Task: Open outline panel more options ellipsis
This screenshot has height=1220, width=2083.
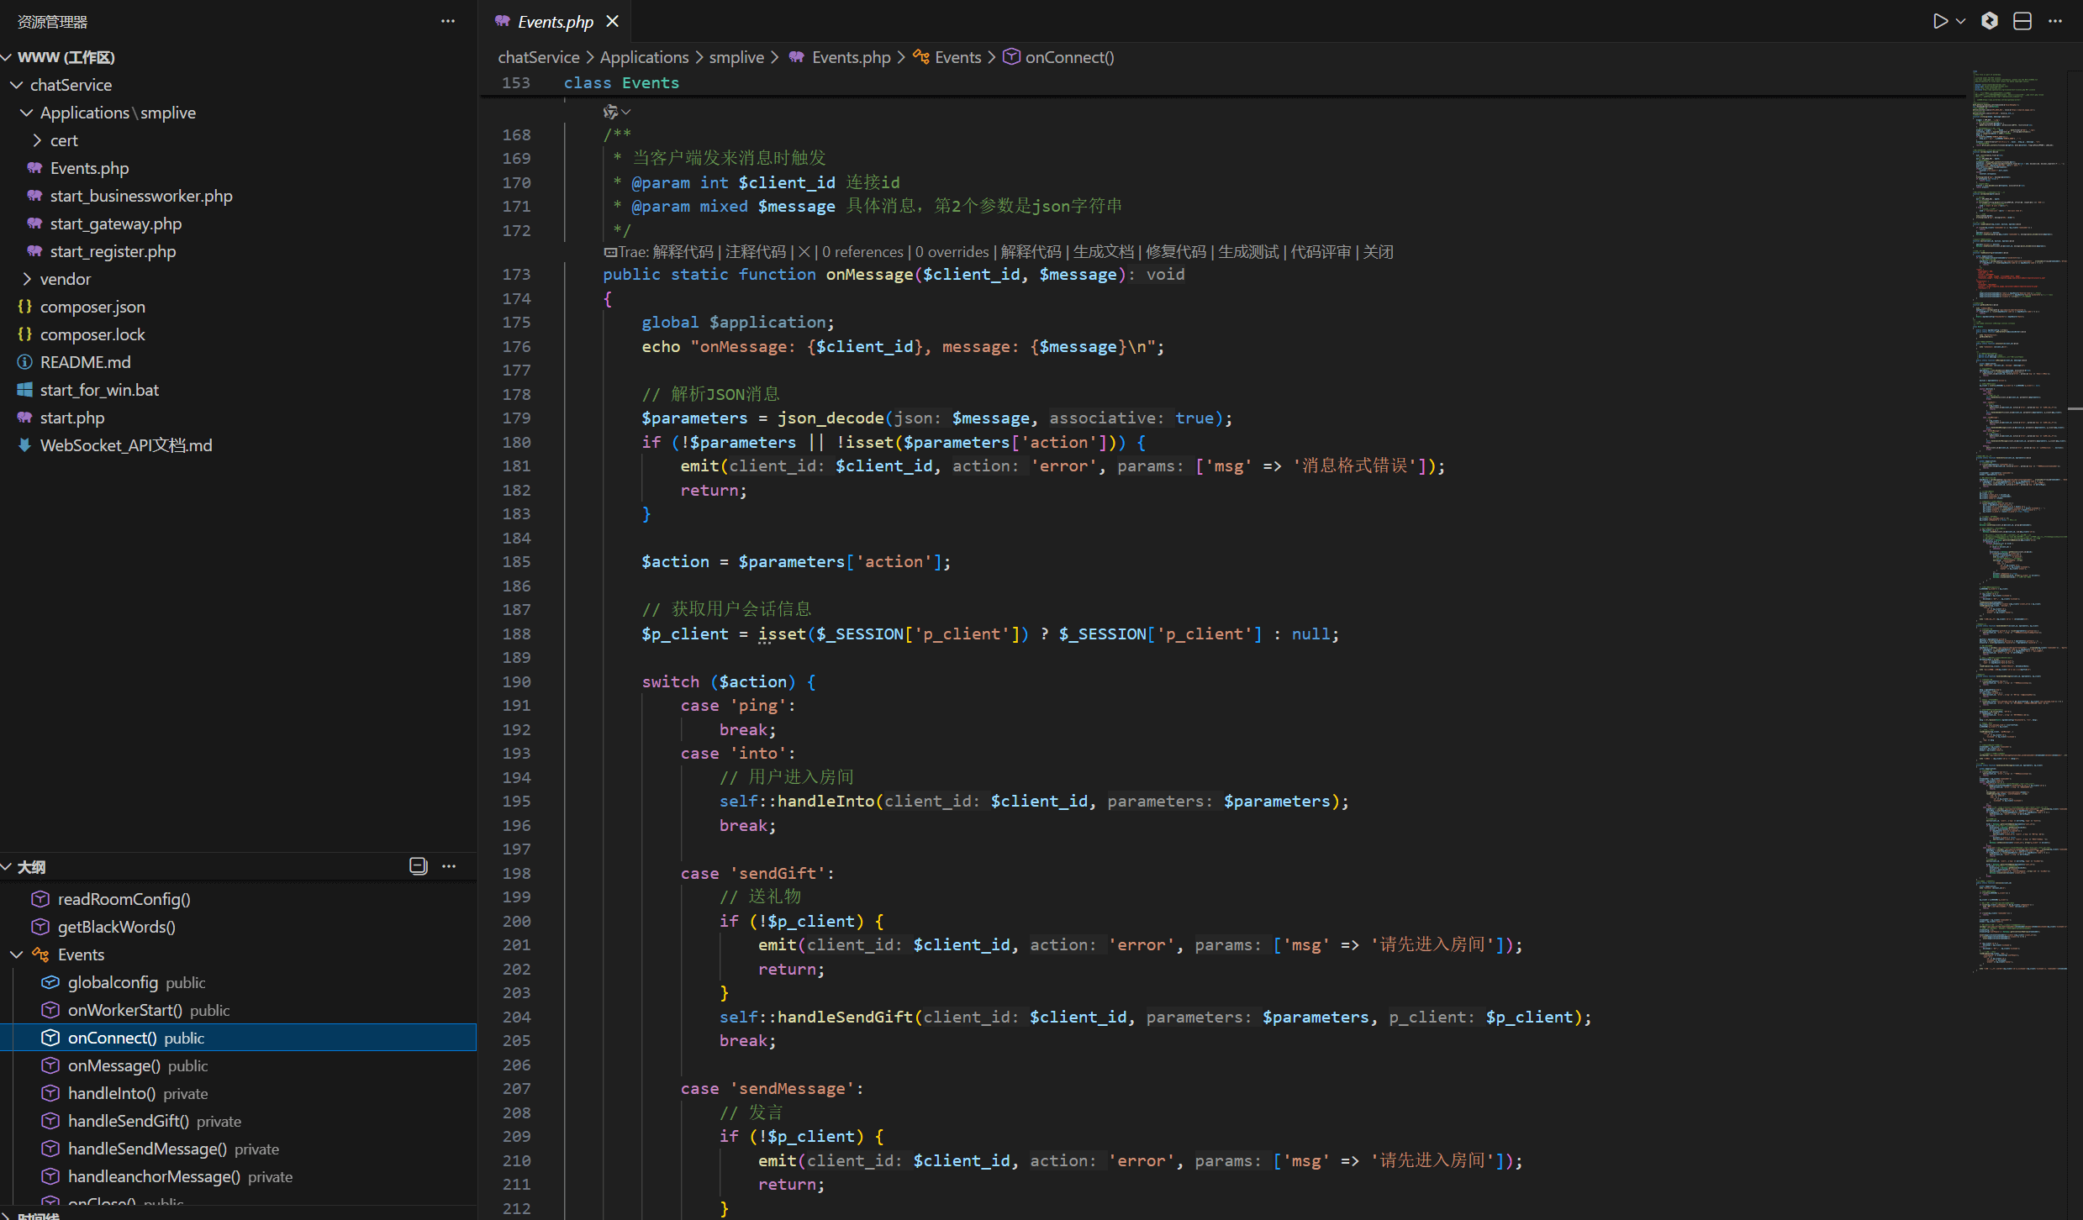Action: [x=449, y=866]
